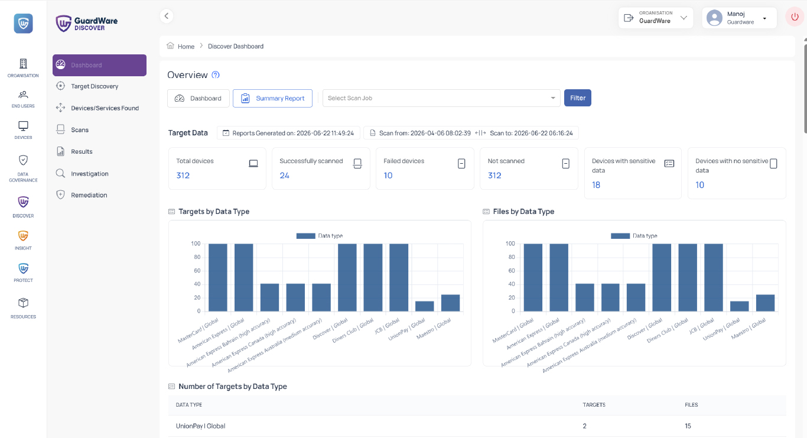Click the red power logout icon
Image resolution: width=807 pixels, height=438 pixels.
click(x=795, y=18)
